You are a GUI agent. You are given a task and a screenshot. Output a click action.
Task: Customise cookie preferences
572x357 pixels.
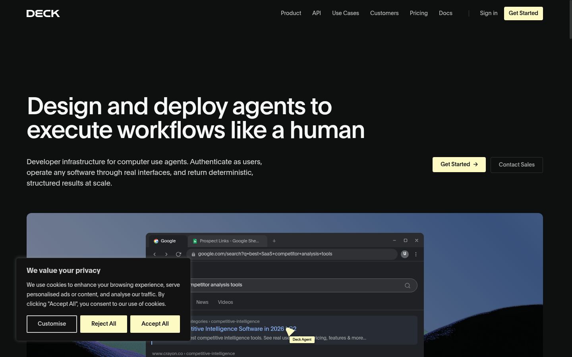pos(52,324)
